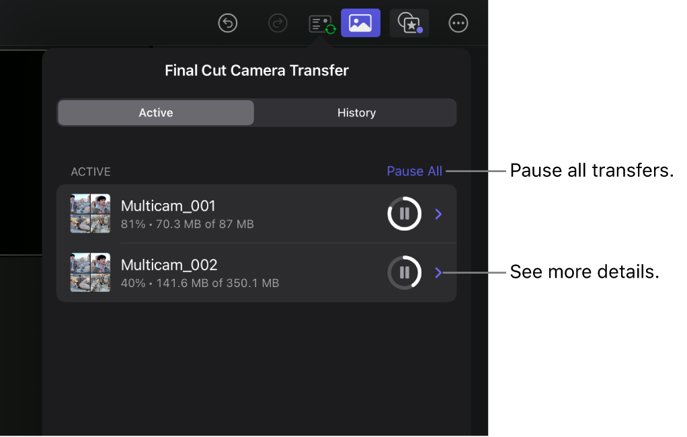The image size is (687, 437).
Task: Click the Multicam_002 thumbnail
Action: pyautogui.click(x=90, y=272)
